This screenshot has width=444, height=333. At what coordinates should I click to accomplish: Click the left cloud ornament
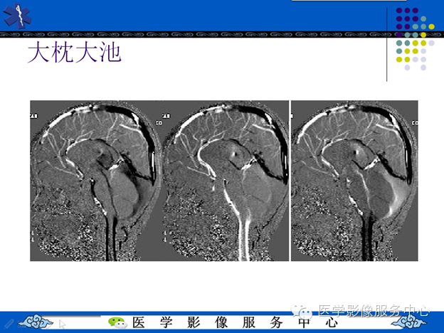tap(35, 322)
